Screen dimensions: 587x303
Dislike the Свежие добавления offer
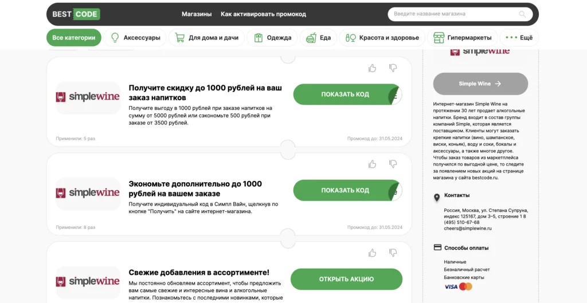pos(393,253)
